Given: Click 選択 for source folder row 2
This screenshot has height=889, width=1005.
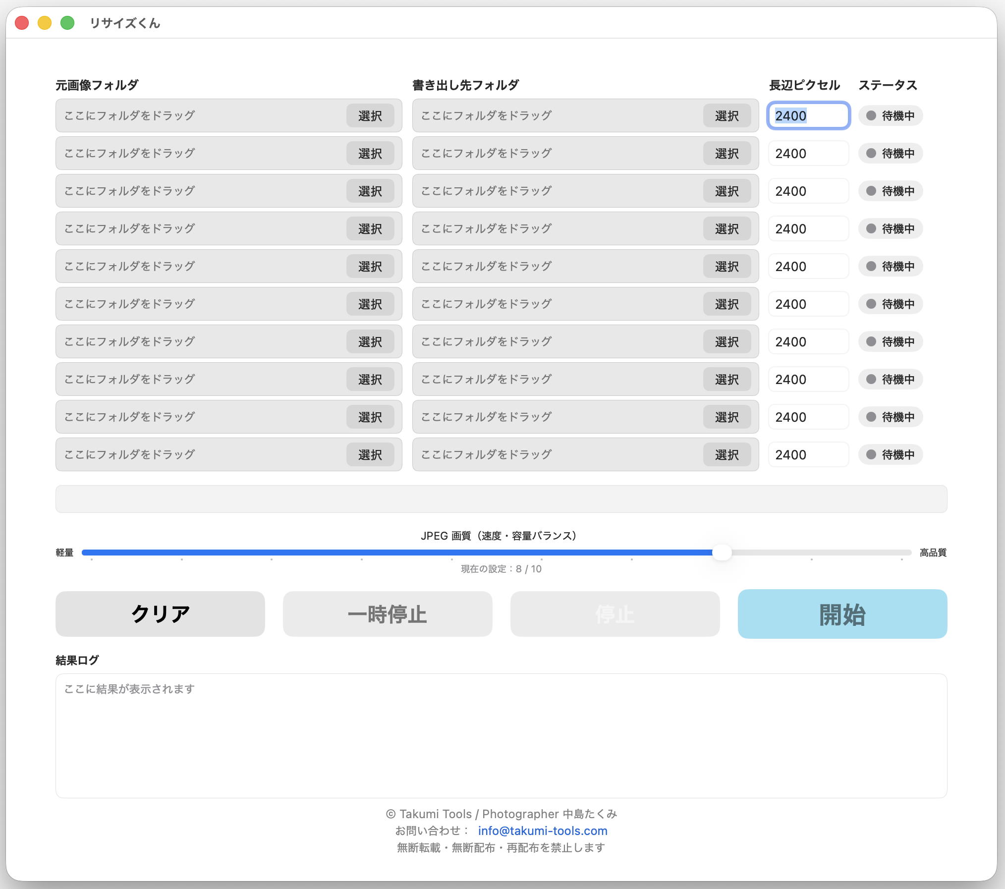Looking at the screenshot, I should (x=370, y=154).
